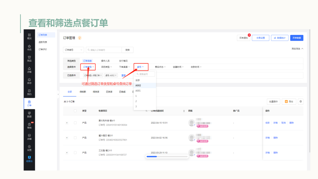Open the 营销 marketing sidebar icon
The width and height of the screenshot is (318, 179).
(x=29, y=126)
